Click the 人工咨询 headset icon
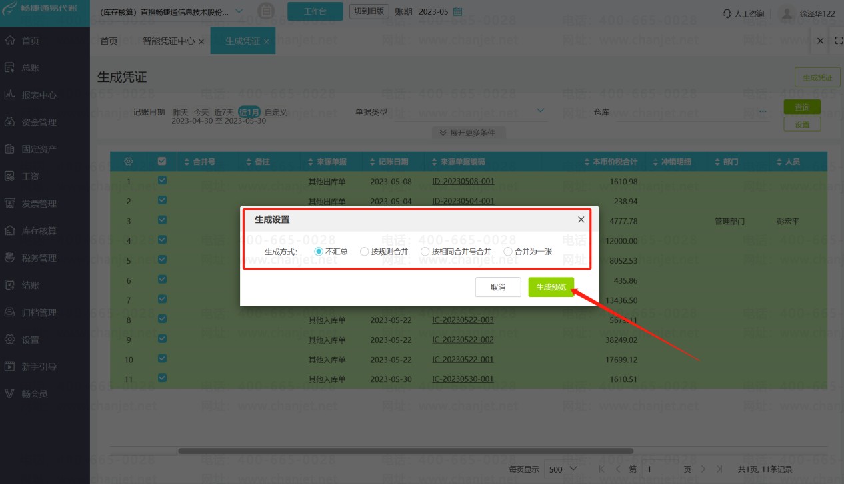 pyautogui.click(x=727, y=13)
